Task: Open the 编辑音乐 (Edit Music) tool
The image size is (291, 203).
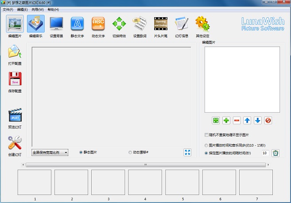Action: click(x=36, y=24)
